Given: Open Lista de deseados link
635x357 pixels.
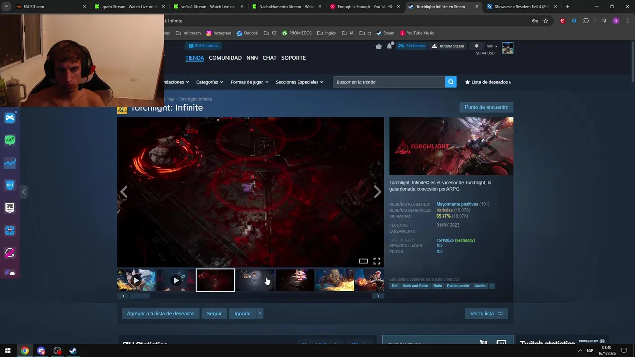Looking at the screenshot, I should pos(488,82).
